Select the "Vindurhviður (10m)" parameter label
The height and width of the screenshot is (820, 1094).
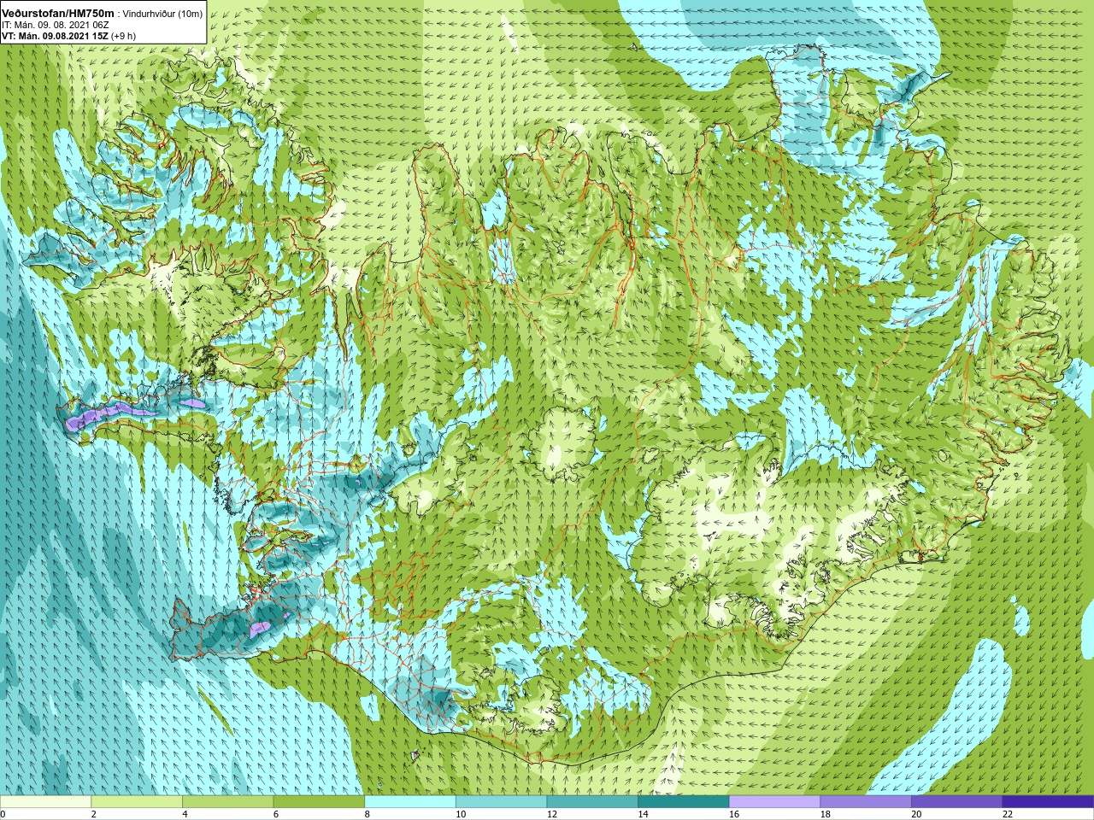point(163,14)
